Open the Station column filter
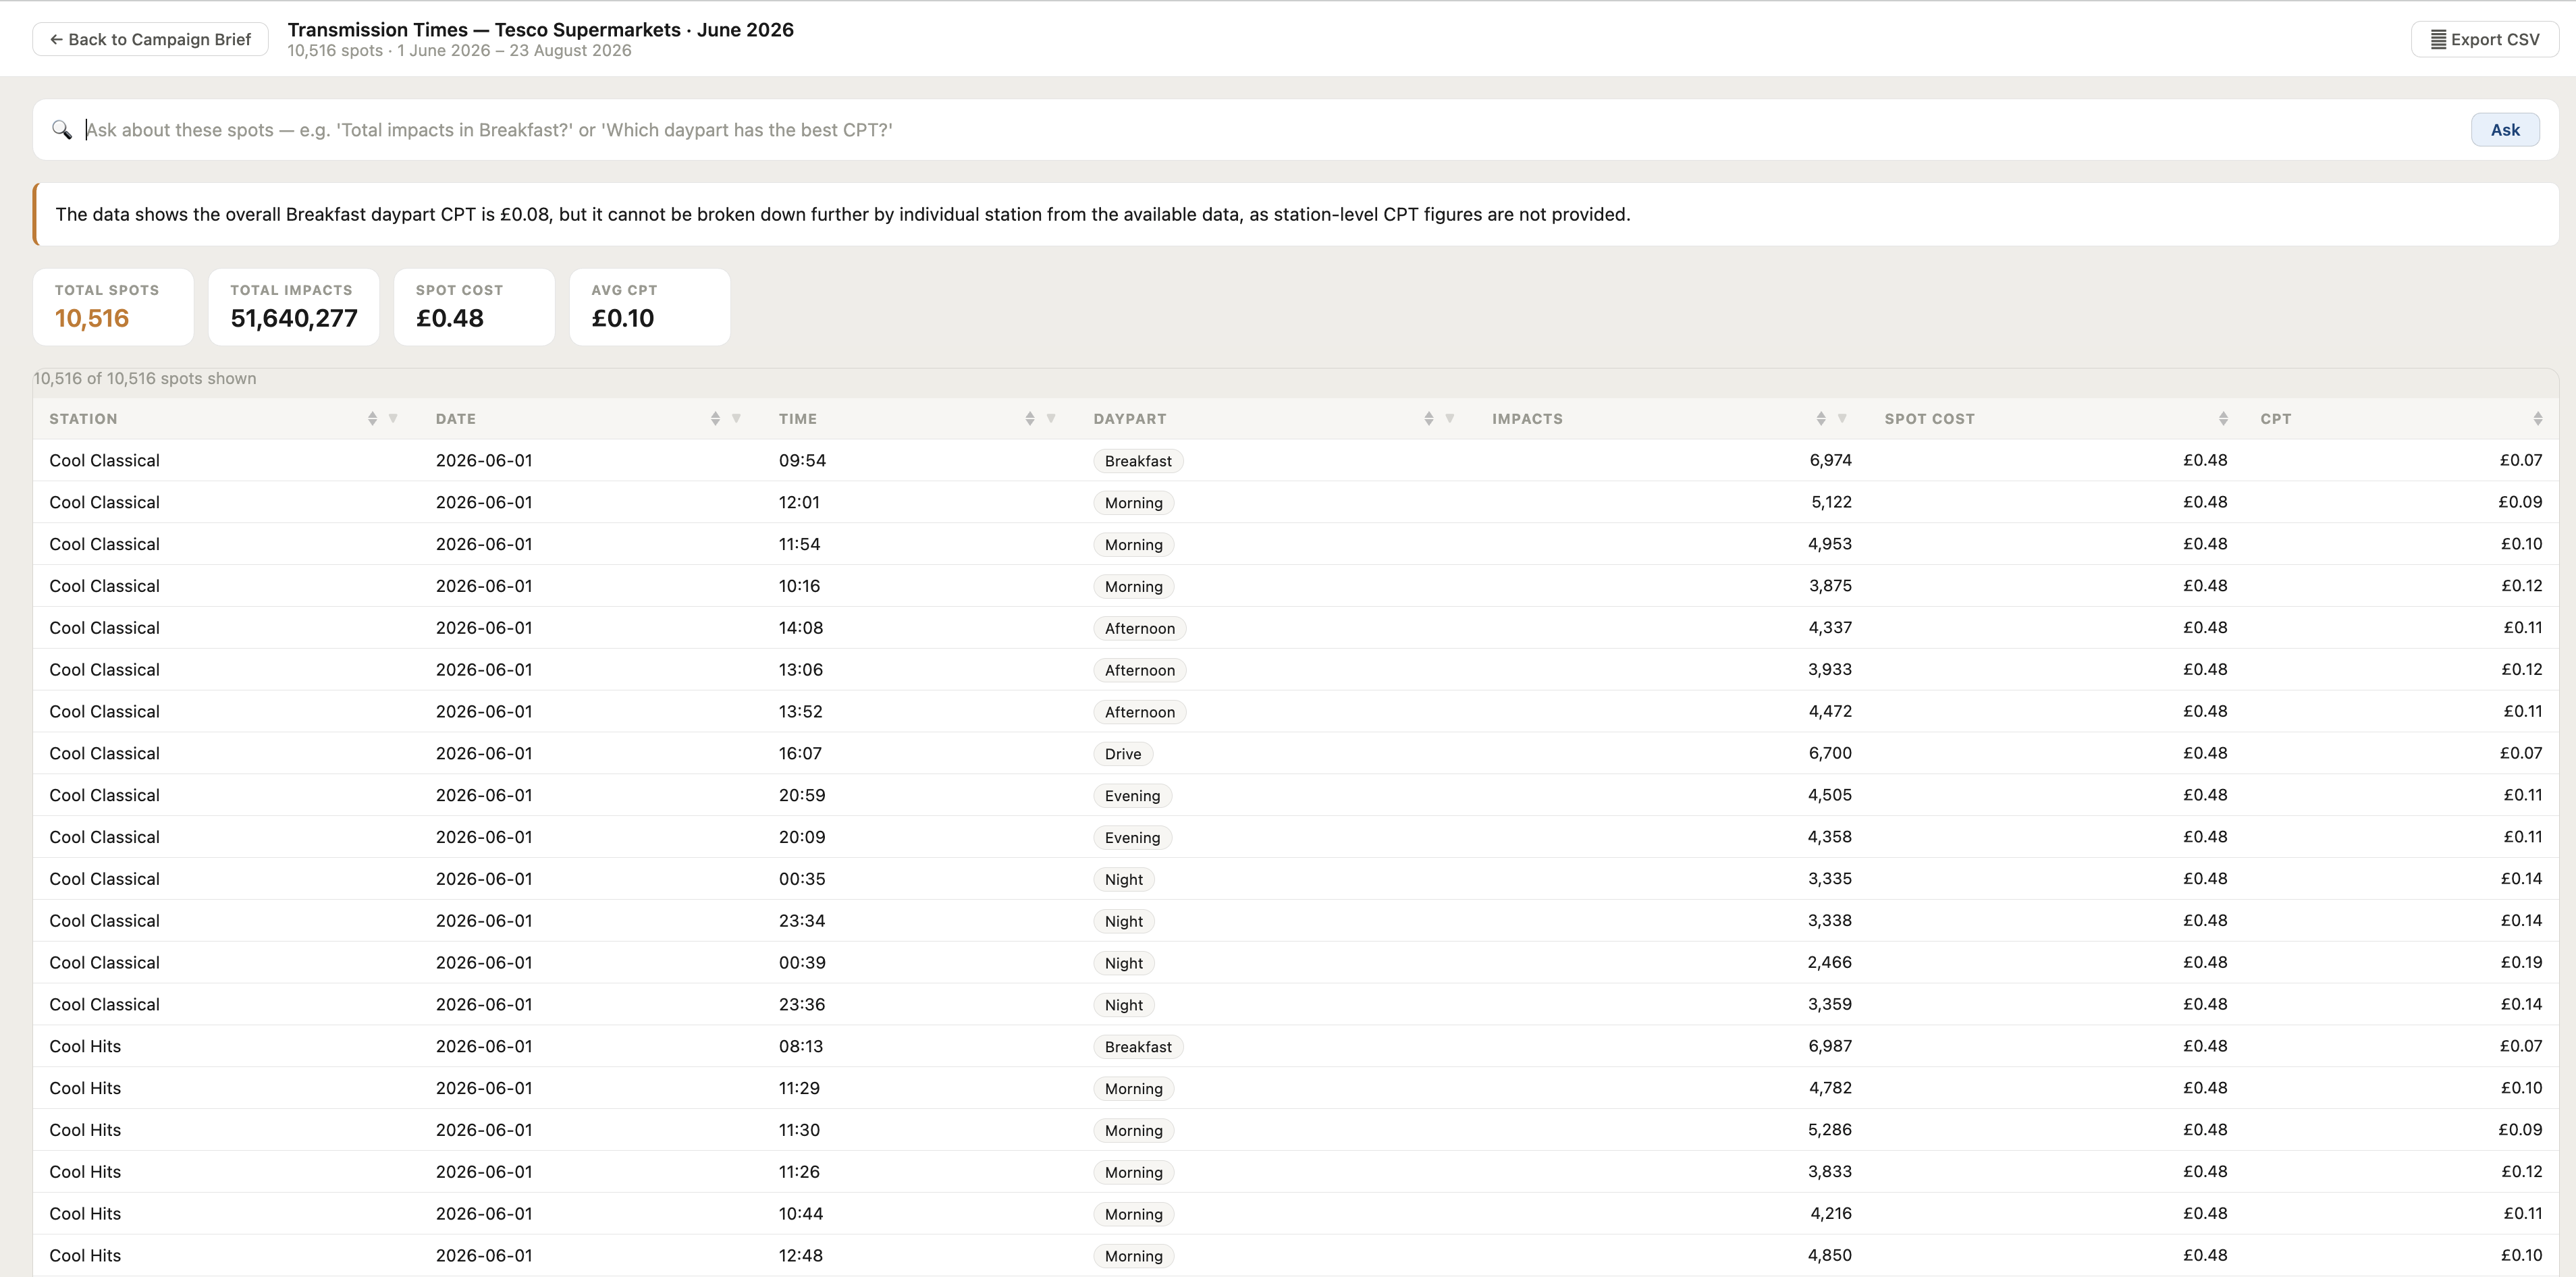 coord(393,419)
